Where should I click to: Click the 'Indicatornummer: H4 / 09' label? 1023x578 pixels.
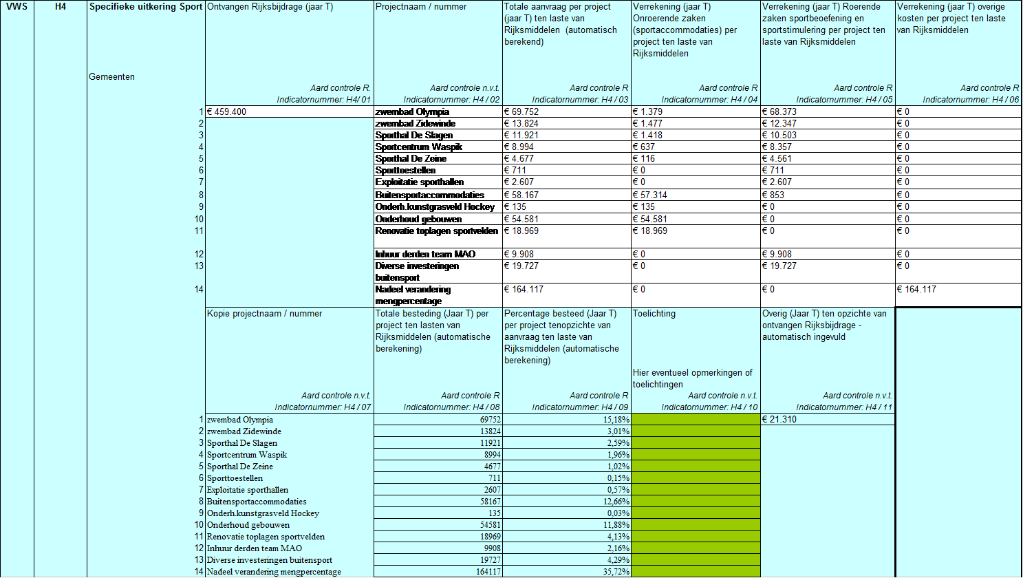pos(581,407)
